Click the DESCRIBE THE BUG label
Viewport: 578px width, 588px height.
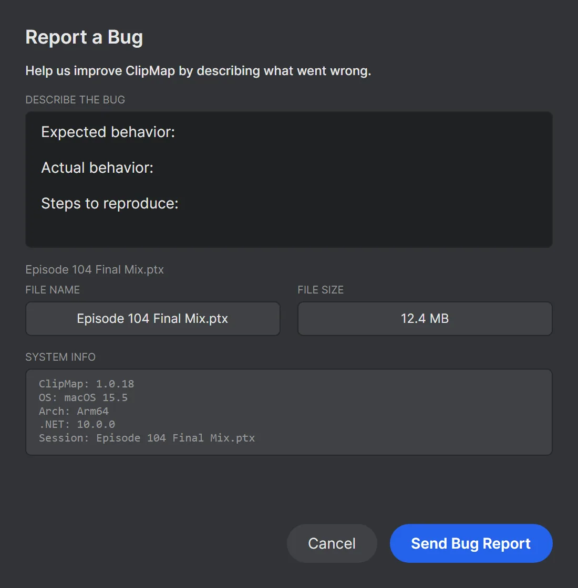click(75, 100)
